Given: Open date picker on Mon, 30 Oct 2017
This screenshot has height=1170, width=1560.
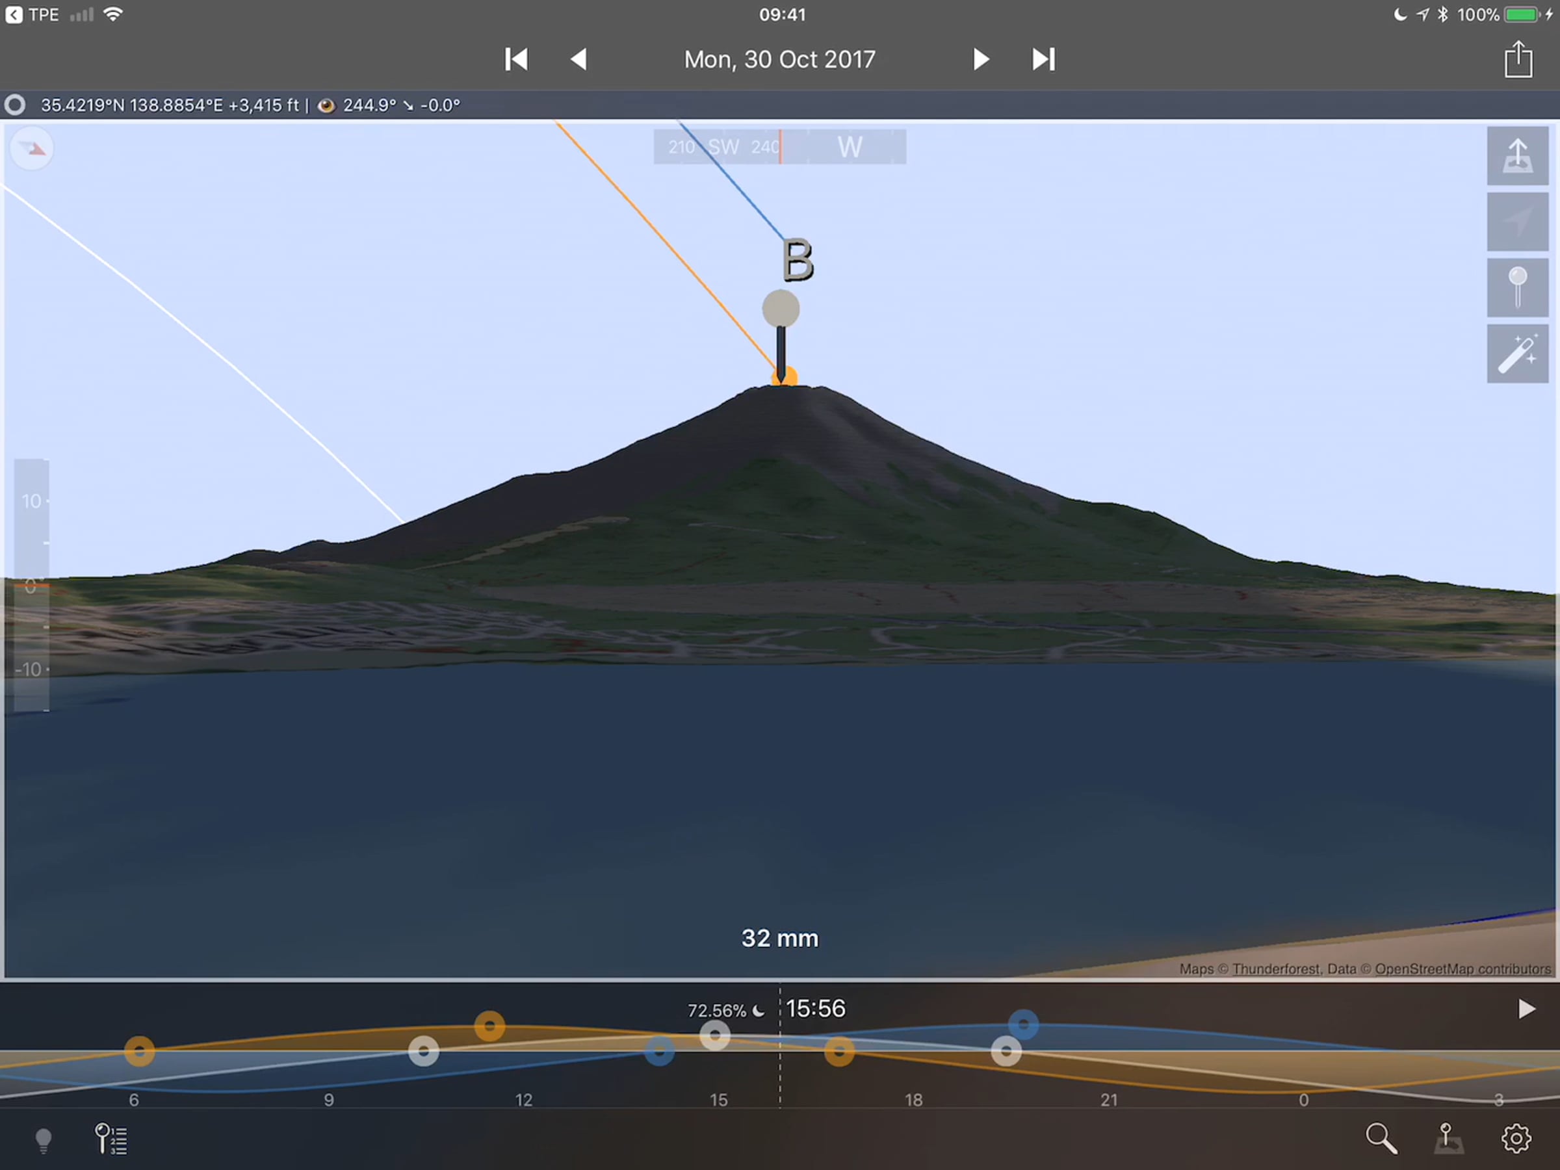Looking at the screenshot, I should click(x=779, y=59).
